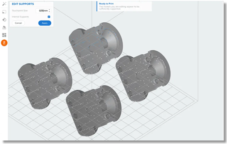Screen dimensions: 227x144
Task: Click the orange print button in the sidebar
Action: tap(4, 43)
